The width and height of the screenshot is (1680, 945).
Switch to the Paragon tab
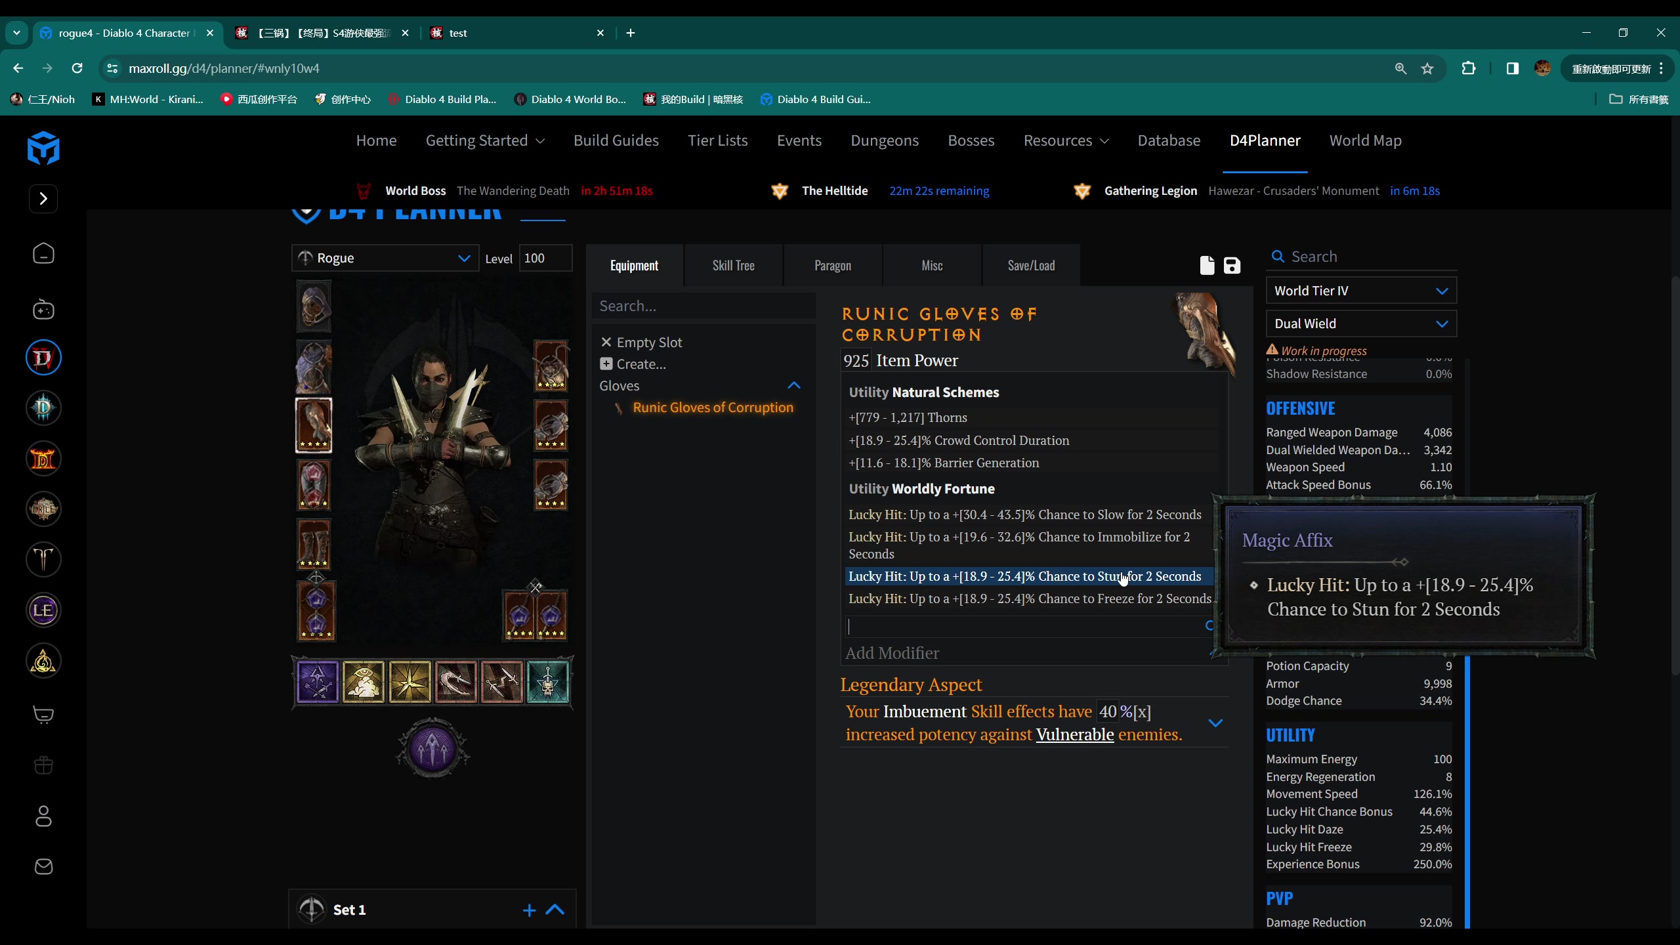833,265
